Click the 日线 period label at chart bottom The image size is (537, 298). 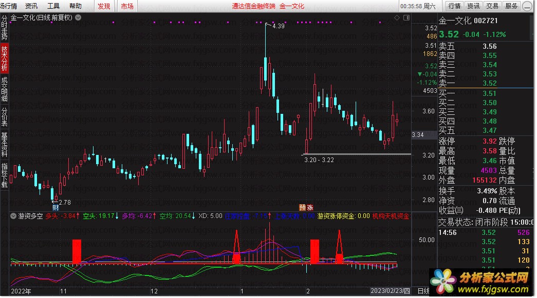[x=423, y=291]
